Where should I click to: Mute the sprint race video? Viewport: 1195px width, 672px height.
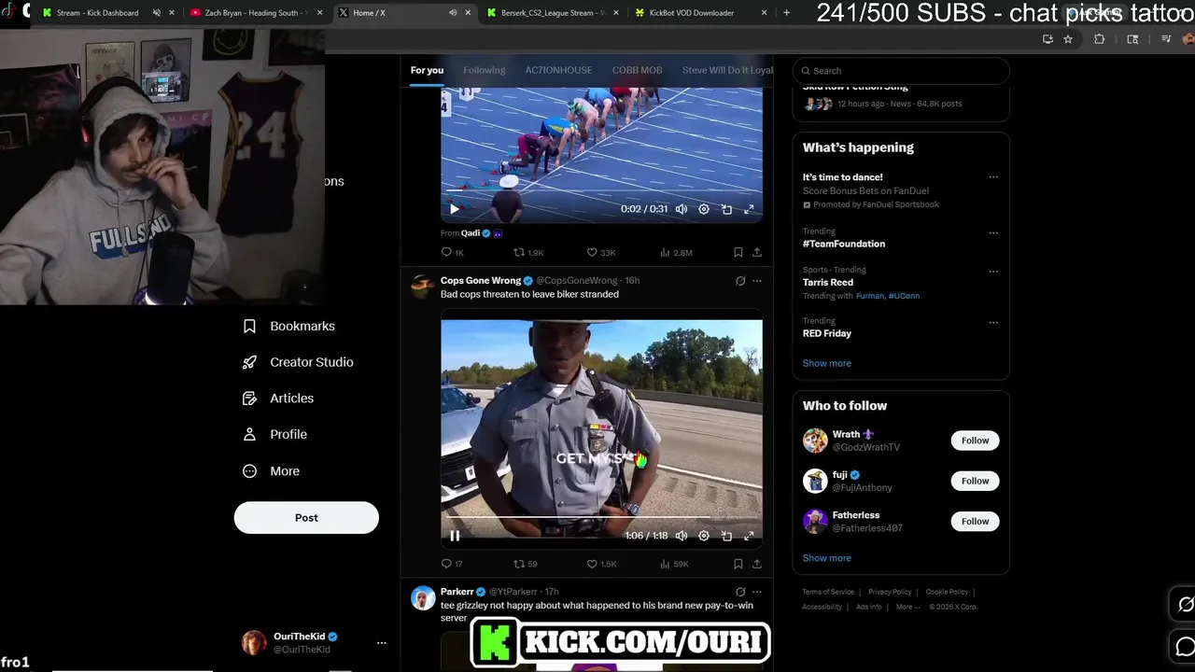682,209
